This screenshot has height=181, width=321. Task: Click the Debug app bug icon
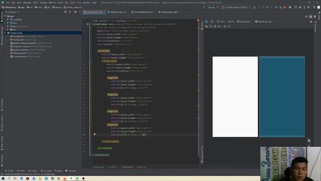coord(267,7)
